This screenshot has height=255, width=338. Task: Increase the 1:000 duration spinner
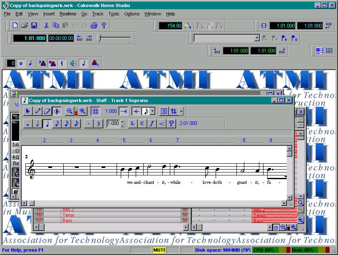(122, 122)
